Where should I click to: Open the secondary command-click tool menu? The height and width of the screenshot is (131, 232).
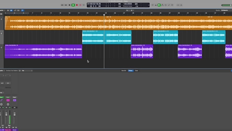[x=132, y=10]
